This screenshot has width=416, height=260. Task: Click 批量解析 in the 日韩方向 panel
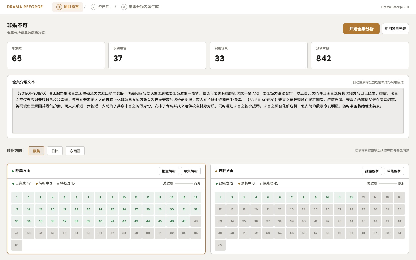point(372,171)
